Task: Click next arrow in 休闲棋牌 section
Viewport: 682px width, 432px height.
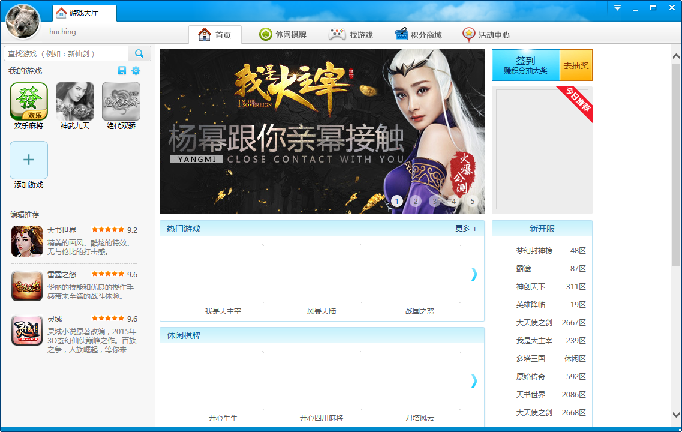Action: (x=474, y=381)
